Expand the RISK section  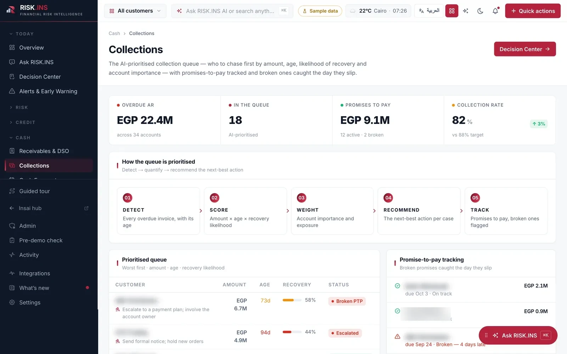(x=19, y=107)
